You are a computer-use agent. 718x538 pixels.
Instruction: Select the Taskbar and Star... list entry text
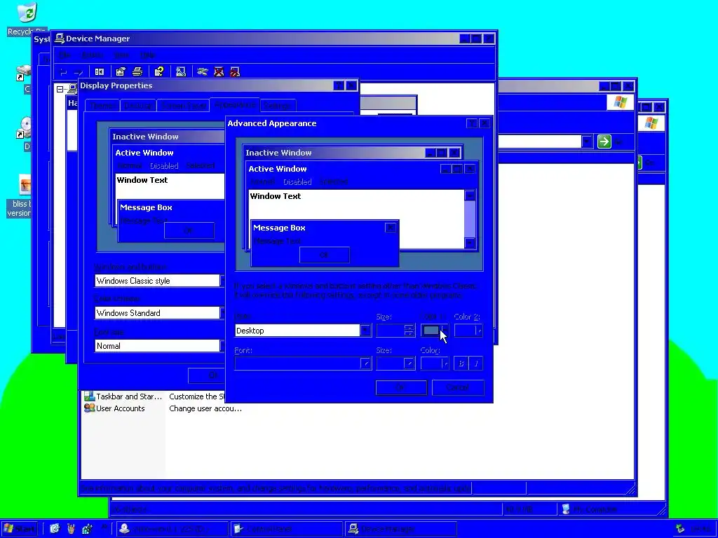129,396
